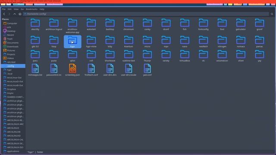Open Documents in the Places sidebar
The width and height of the screenshot is (276, 155).
(13, 43)
